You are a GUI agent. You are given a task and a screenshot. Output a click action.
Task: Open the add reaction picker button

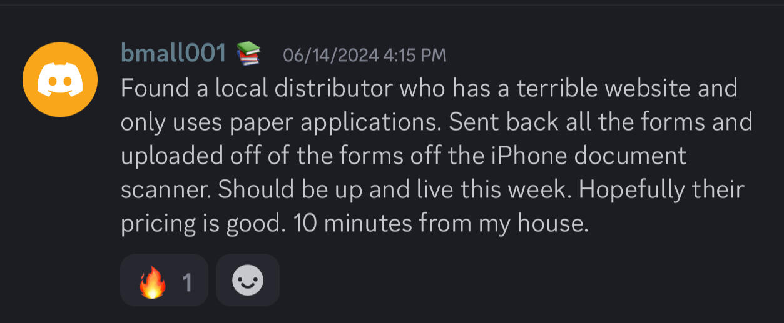pos(248,280)
